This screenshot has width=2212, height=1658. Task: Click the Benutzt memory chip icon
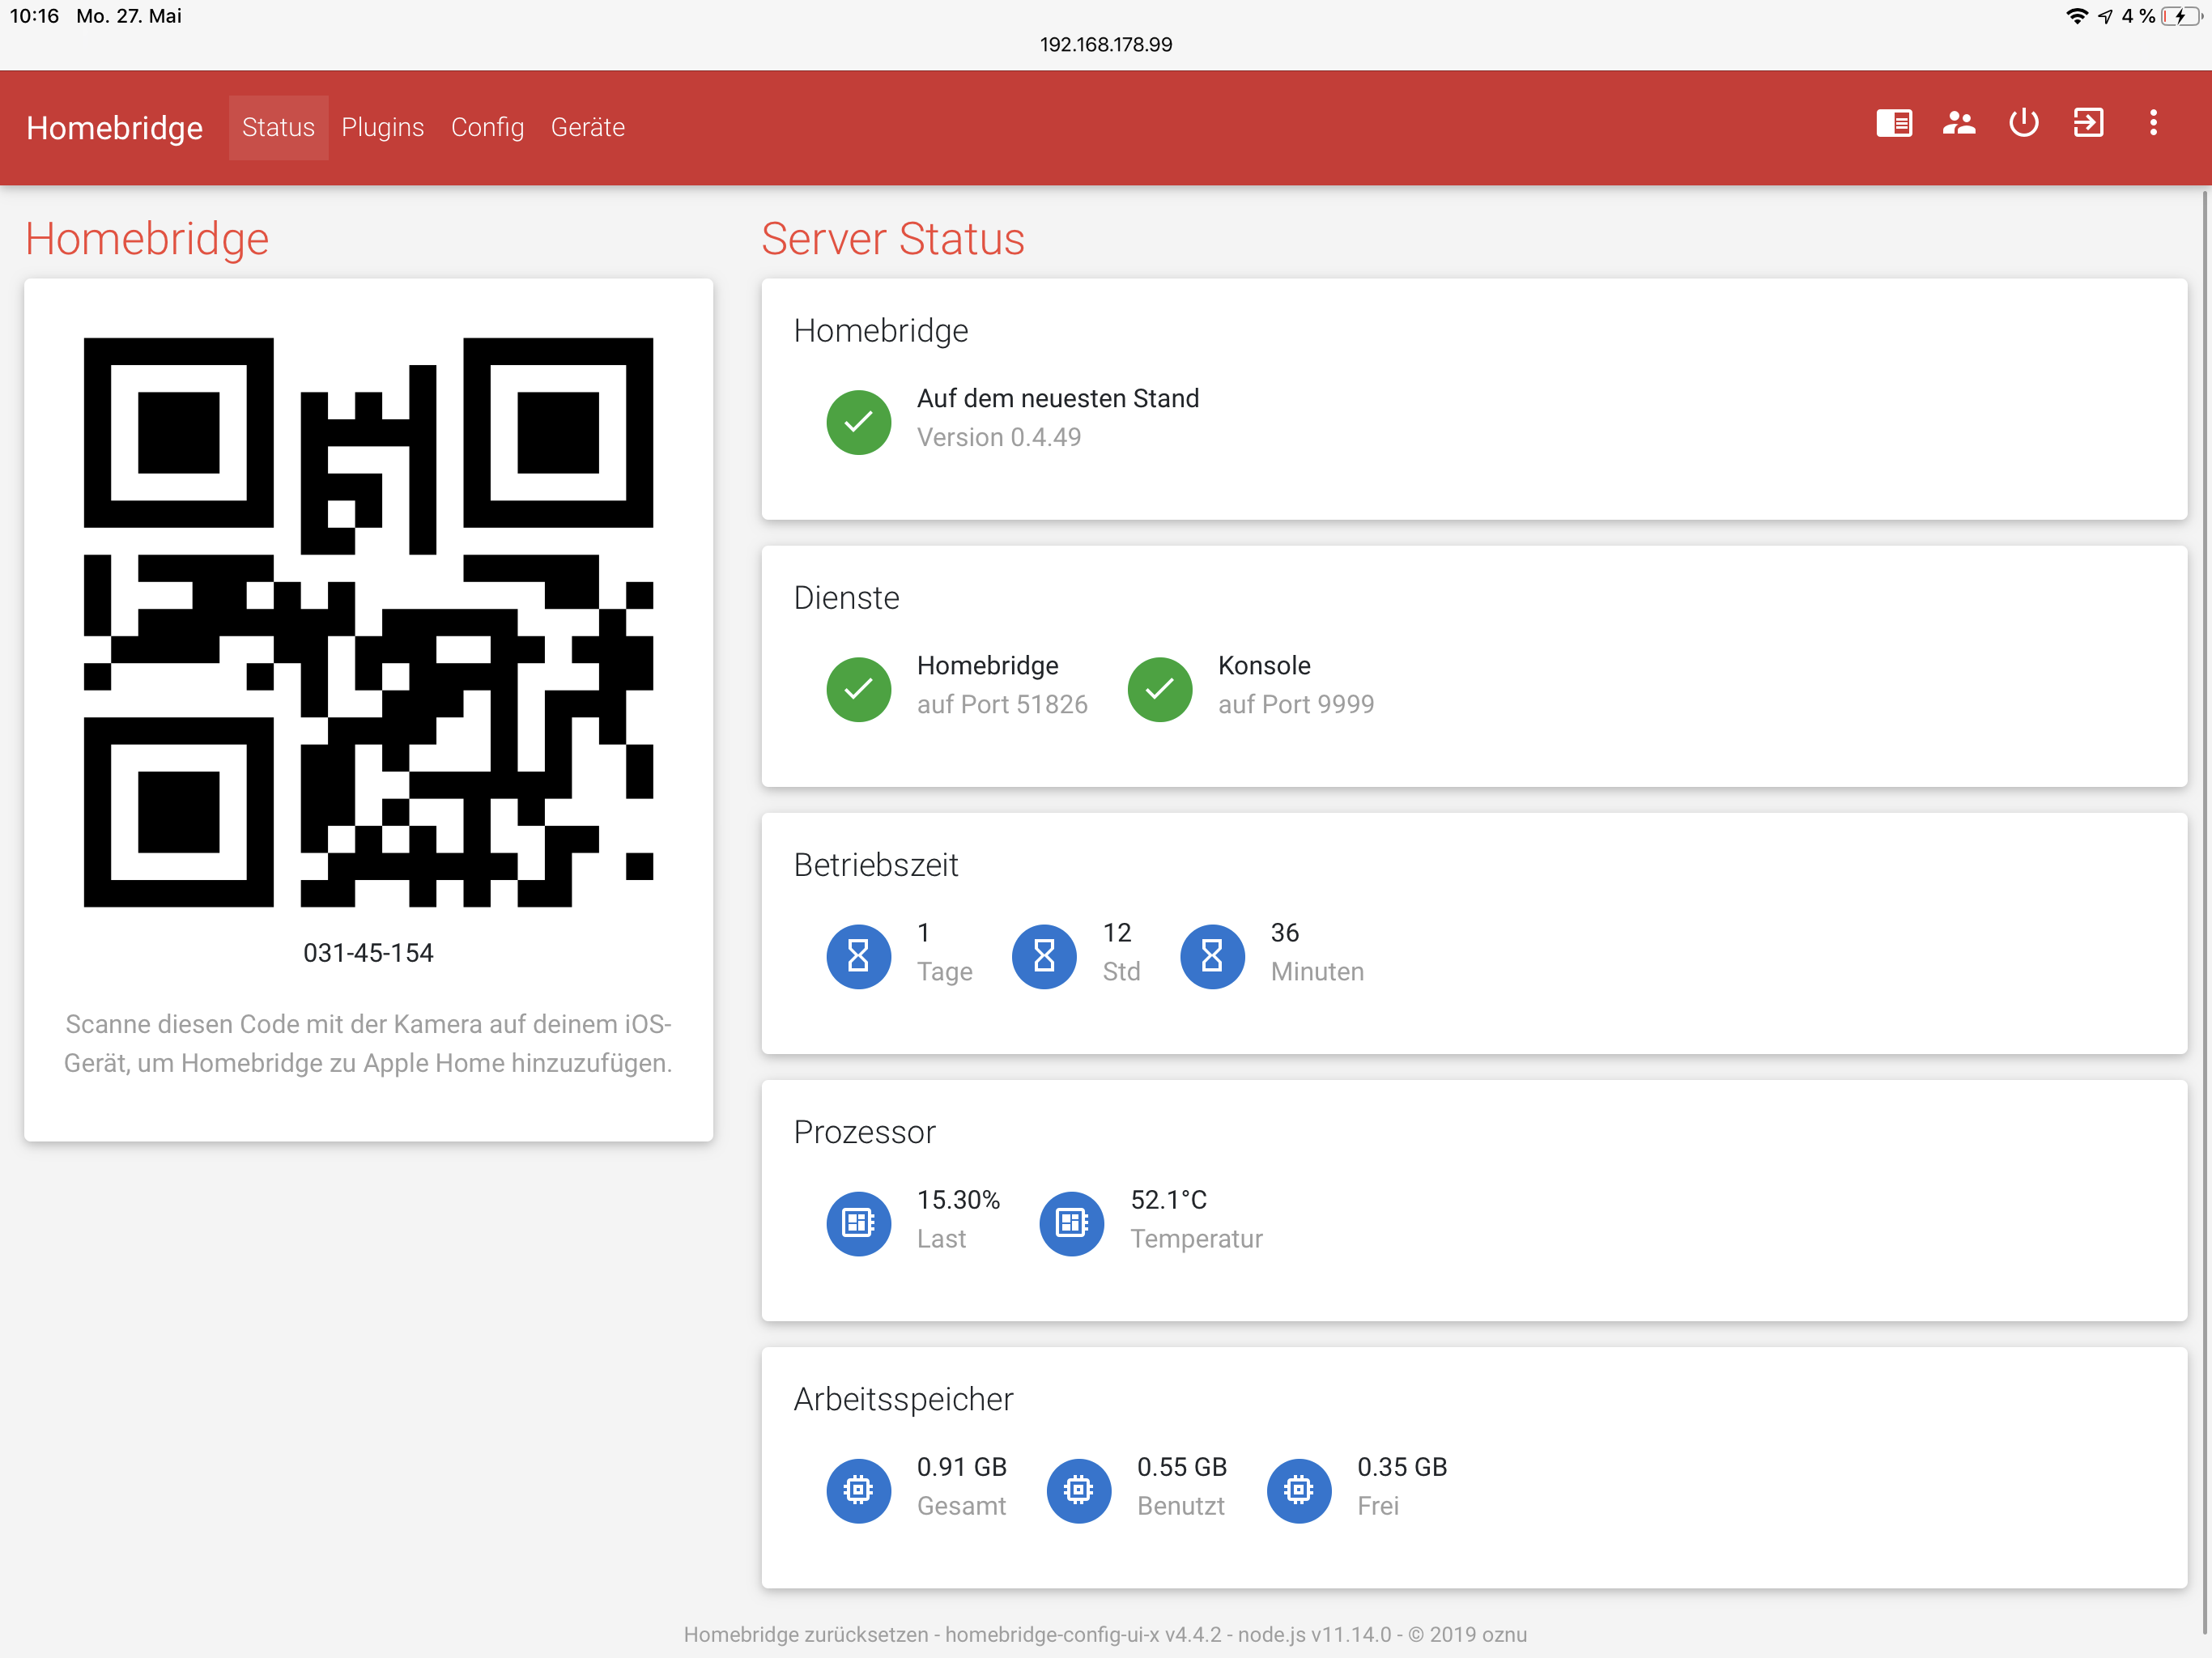point(1078,1490)
